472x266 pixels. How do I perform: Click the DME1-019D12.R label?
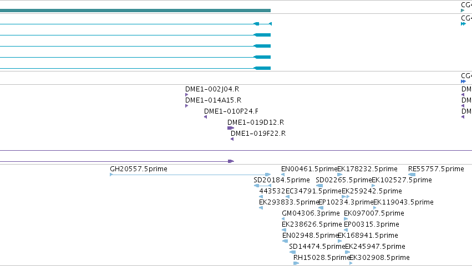pyautogui.click(x=256, y=122)
